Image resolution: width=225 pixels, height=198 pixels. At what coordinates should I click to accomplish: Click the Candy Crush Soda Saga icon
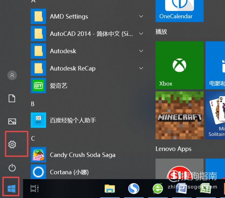(x=38, y=155)
